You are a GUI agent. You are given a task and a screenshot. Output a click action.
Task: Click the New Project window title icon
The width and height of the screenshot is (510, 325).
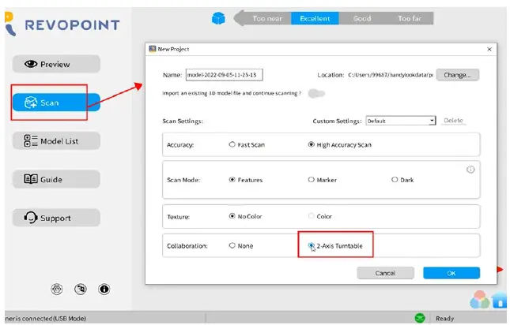(153, 49)
